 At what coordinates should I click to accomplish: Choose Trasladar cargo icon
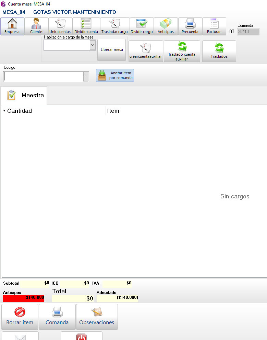(114, 24)
